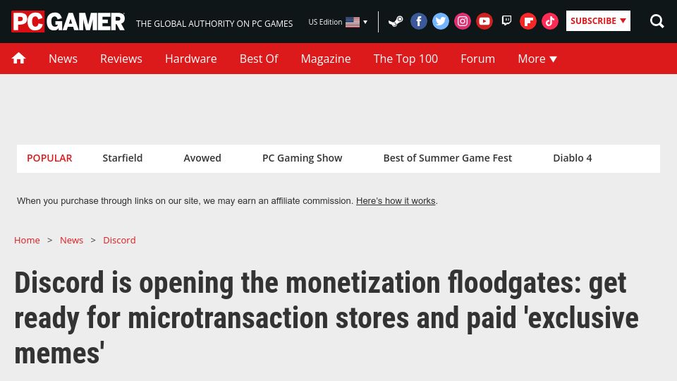
Task: Open the TikTok social icon
Action: coord(550,21)
